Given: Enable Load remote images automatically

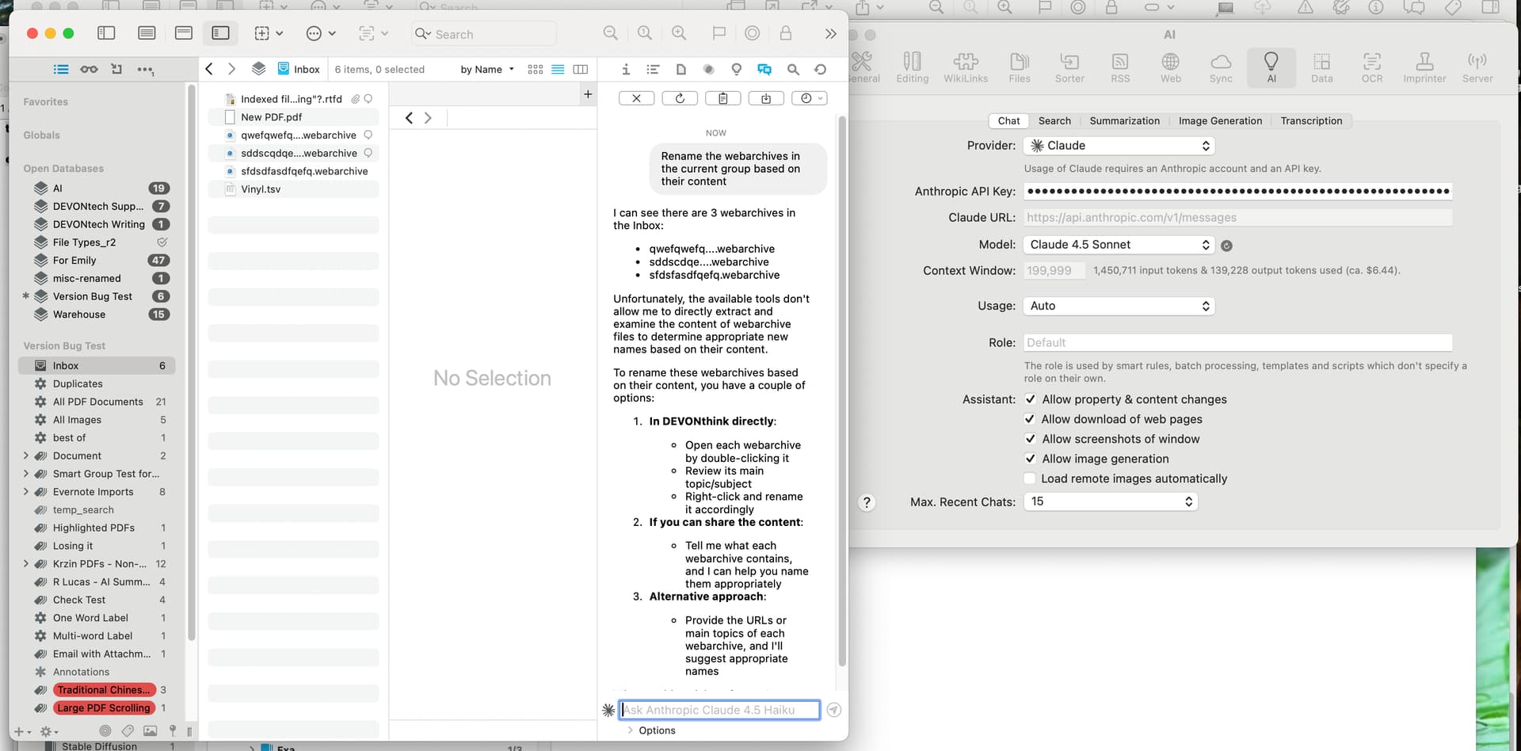Looking at the screenshot, I should click(1030, 478).
